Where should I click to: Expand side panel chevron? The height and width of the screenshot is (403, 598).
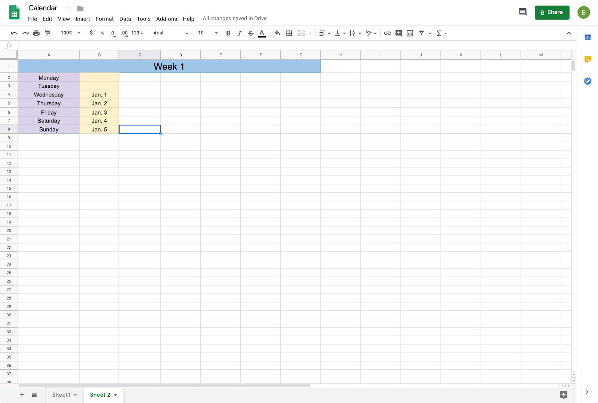coord(587,392)
